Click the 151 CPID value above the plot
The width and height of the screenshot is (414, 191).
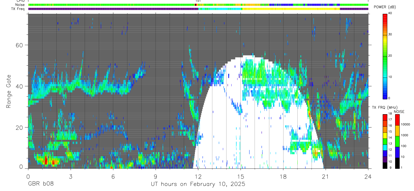(198, 1)
